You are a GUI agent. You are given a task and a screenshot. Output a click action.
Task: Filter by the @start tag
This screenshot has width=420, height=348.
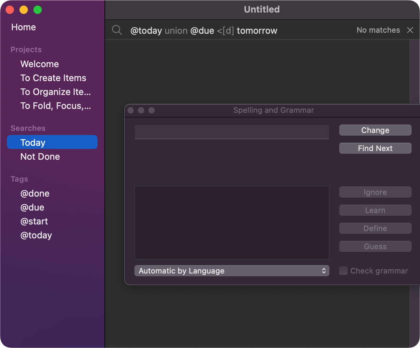tap(34, 221)
